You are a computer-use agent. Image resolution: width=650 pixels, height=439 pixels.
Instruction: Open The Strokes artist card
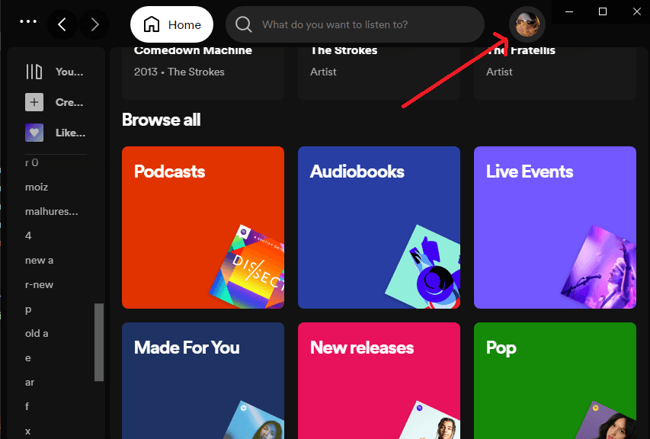(x=379, y=73)
